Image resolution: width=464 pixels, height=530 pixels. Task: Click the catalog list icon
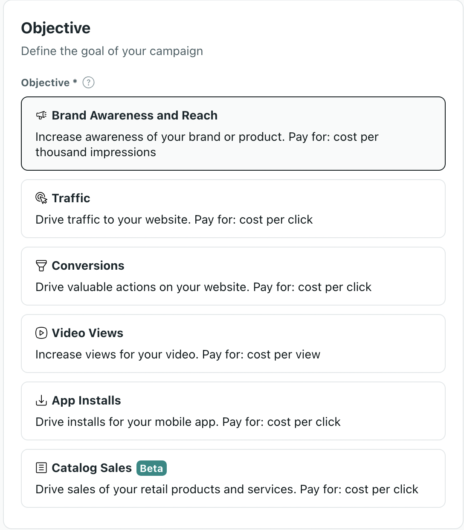(x=41, y=468)
